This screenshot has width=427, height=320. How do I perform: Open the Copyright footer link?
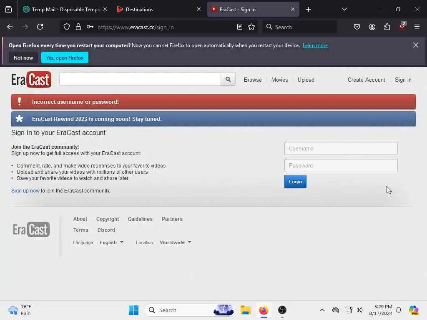click(x=108, y=219)
